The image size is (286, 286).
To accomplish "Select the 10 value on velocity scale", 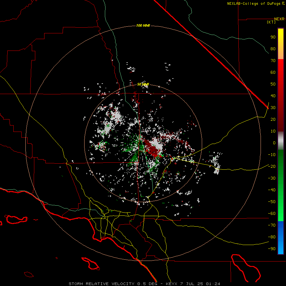I will point(273,131).
